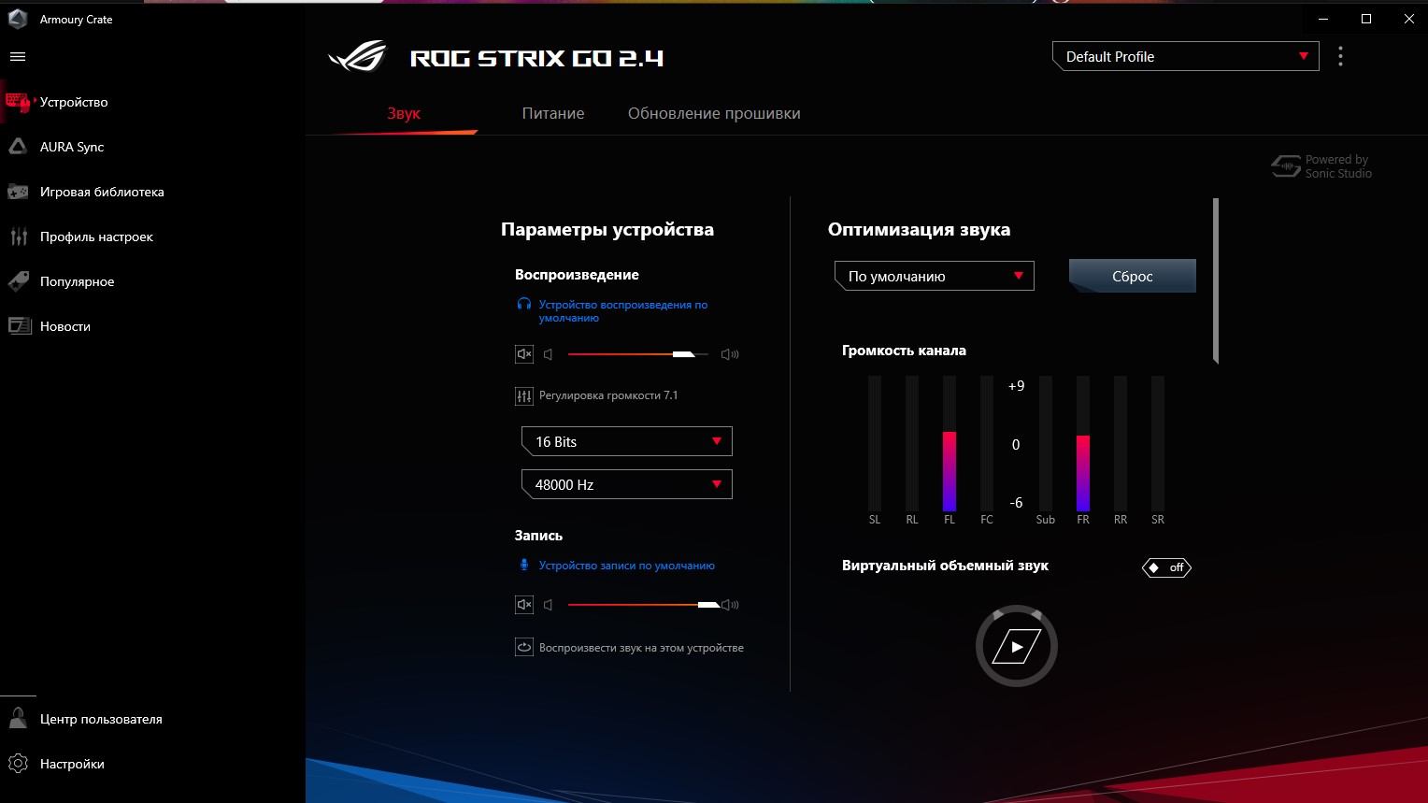Click Устройство воспроизведения по умолчанию link
The image size is (1428, 803).
click(x=623, y=311)
